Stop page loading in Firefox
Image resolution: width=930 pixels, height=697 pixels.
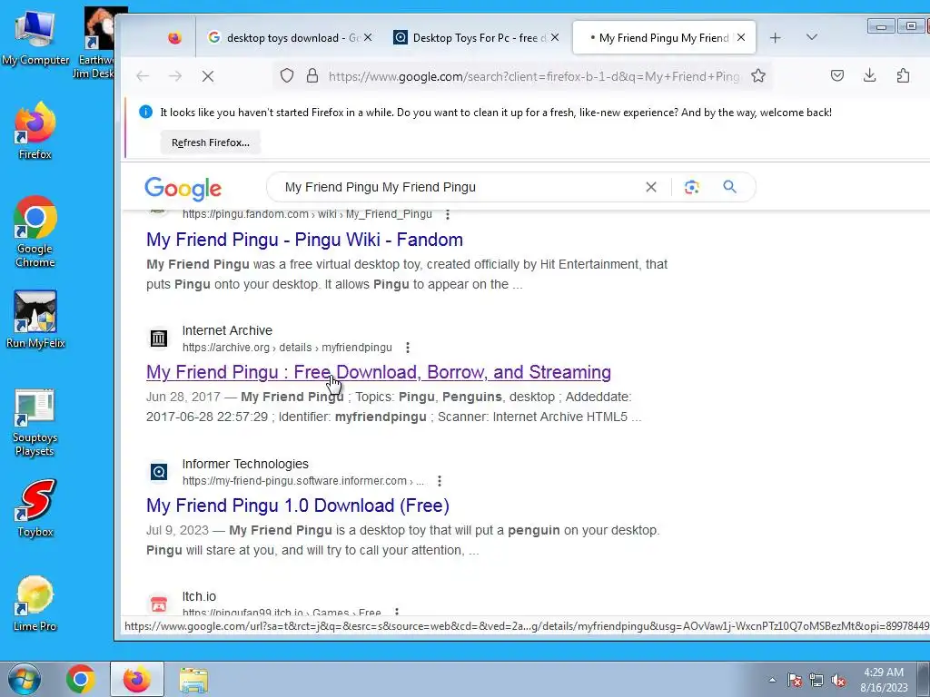click(208, 76)
